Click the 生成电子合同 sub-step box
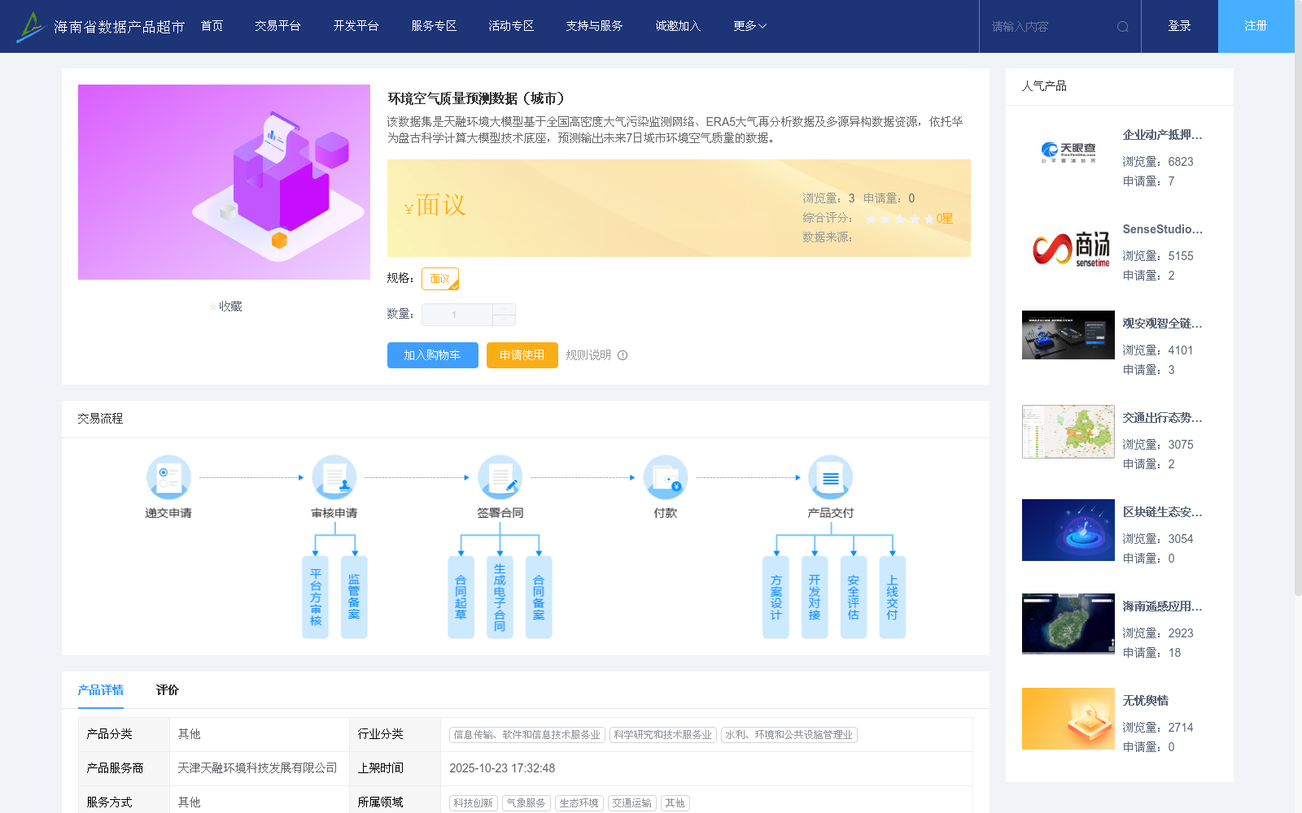 [x=500, y=597]
